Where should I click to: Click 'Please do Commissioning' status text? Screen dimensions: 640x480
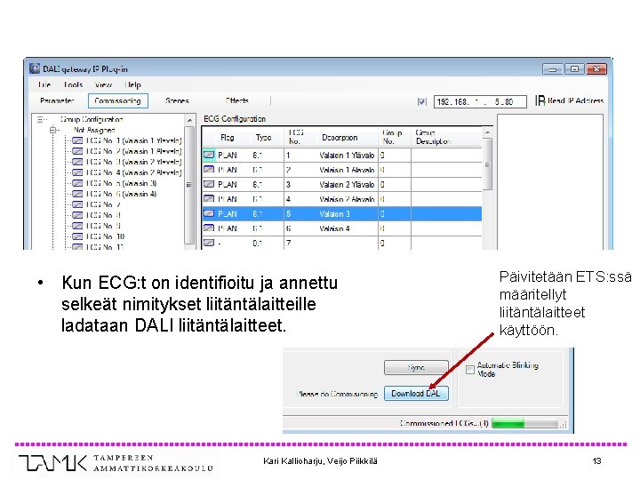(x=337, y=394)
